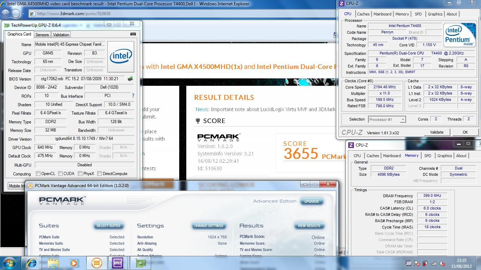The image size is (481, 270).
Task: Toggle the OpenCL checkbox in GPU-Z
Action: pos(38,173)
